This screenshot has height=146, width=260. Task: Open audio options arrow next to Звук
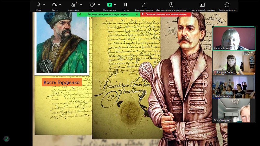tap(44, 5)
